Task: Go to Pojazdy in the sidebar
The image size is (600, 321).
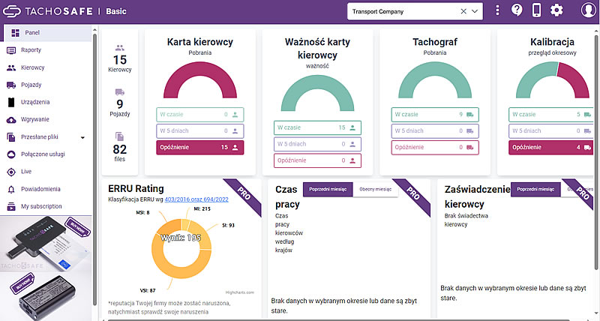Action: tap(31, 85)
